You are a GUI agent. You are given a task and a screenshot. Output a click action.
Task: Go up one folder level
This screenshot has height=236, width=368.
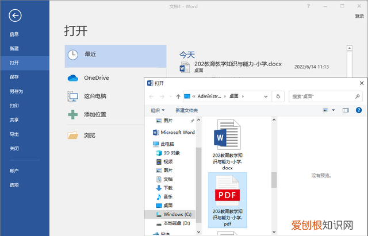click(178, 96)
